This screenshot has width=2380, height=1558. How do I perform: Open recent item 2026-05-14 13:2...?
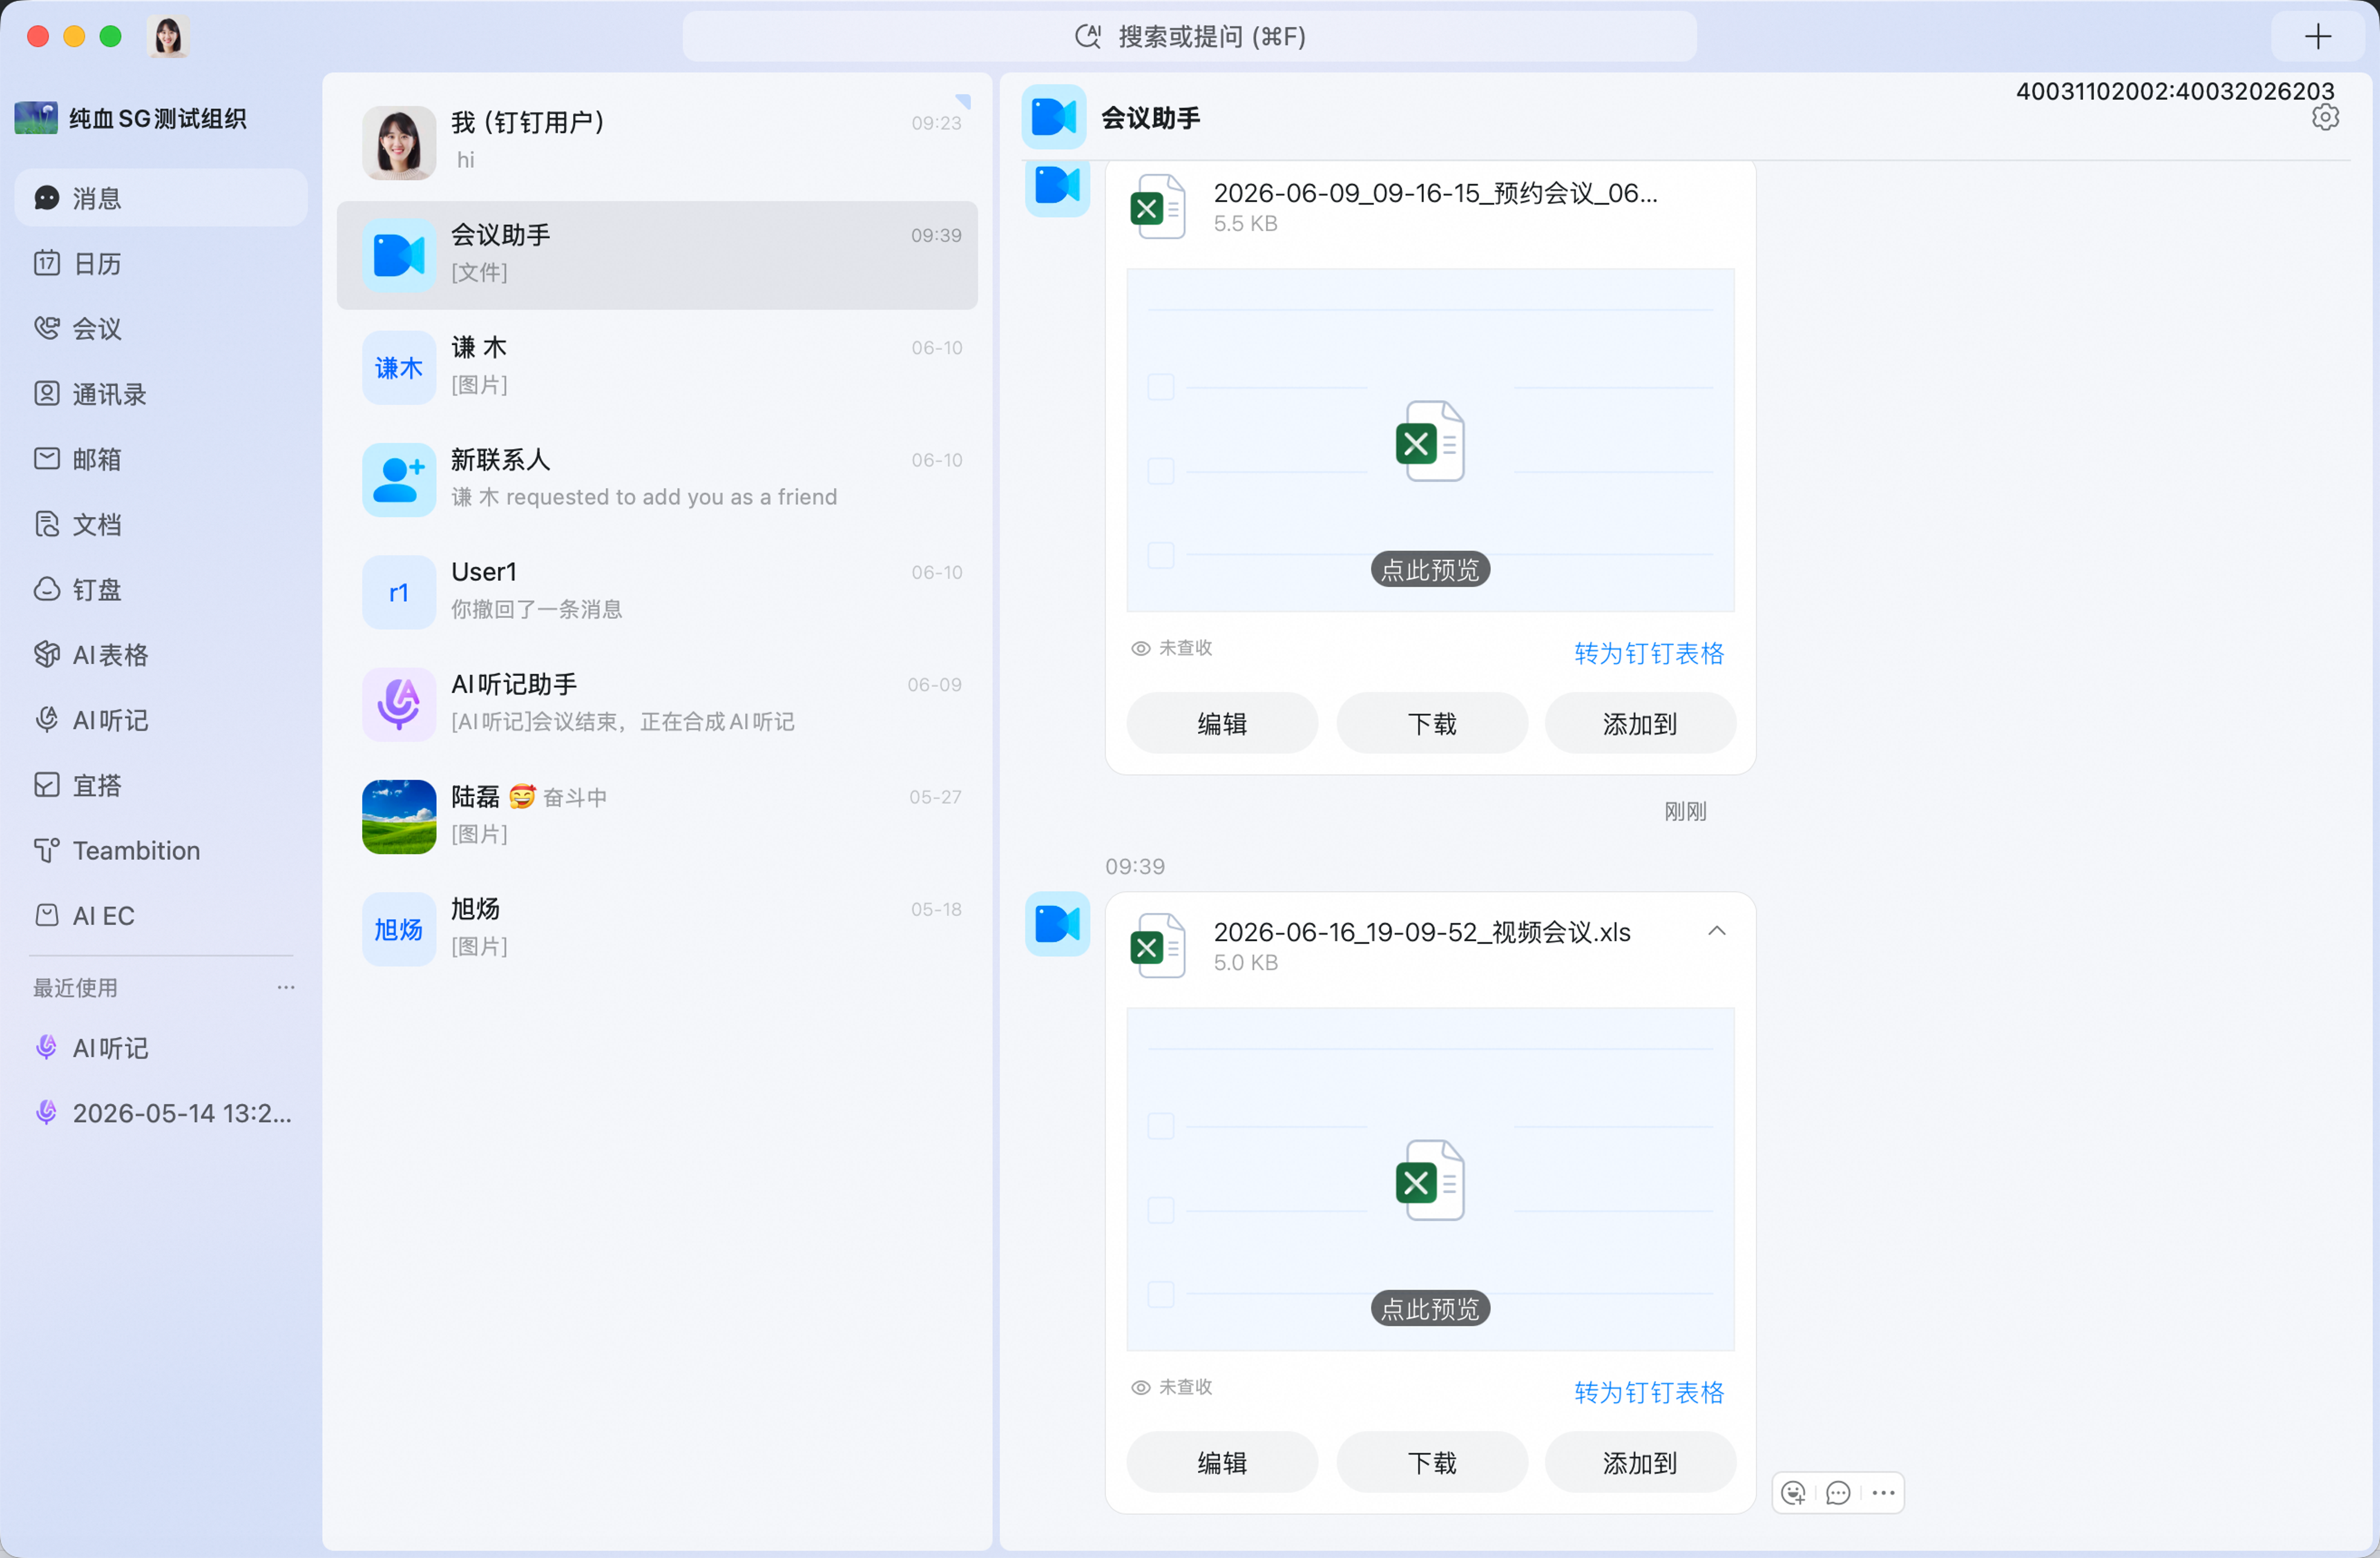[161, 1113]
